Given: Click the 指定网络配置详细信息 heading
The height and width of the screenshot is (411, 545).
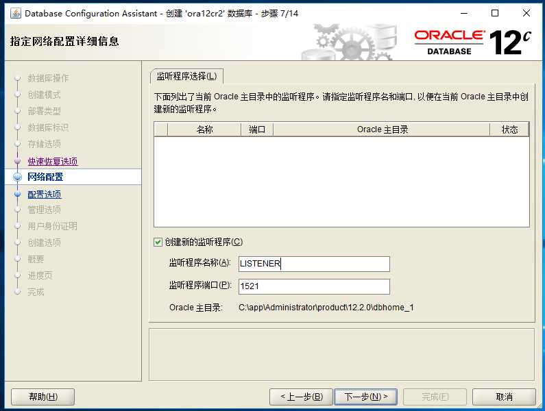Looking at the screenshot, I should click(x=64, y=41).
